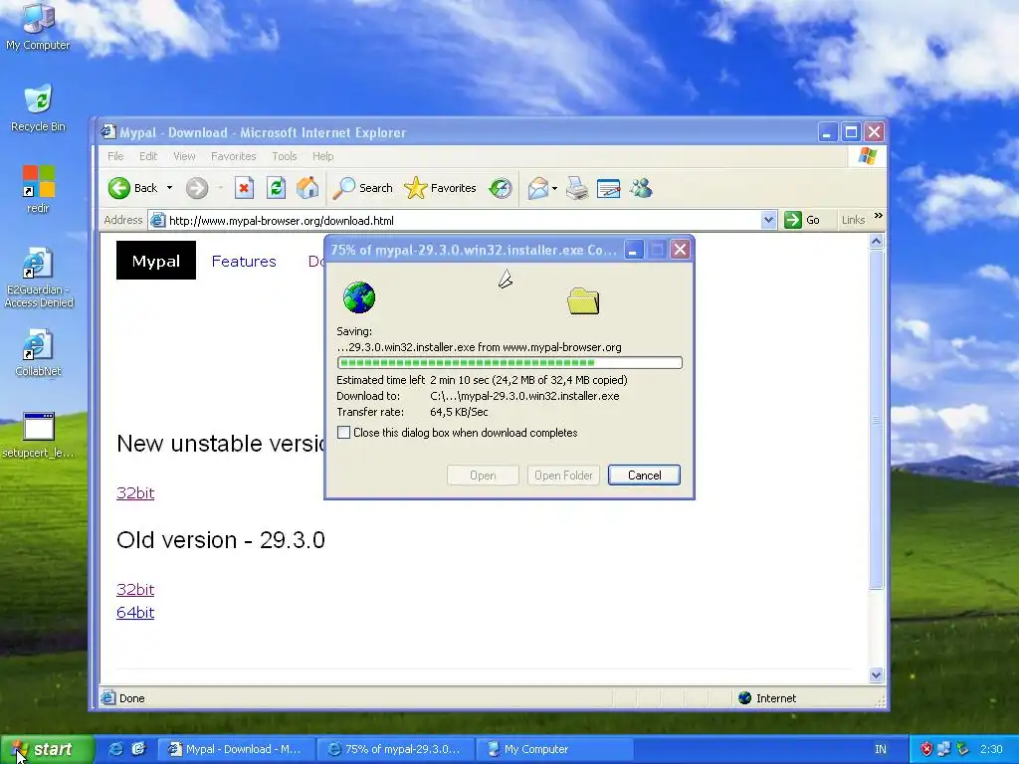Expand Links toolbar chevron
The image size is (1019, 764).
[879, 216]
